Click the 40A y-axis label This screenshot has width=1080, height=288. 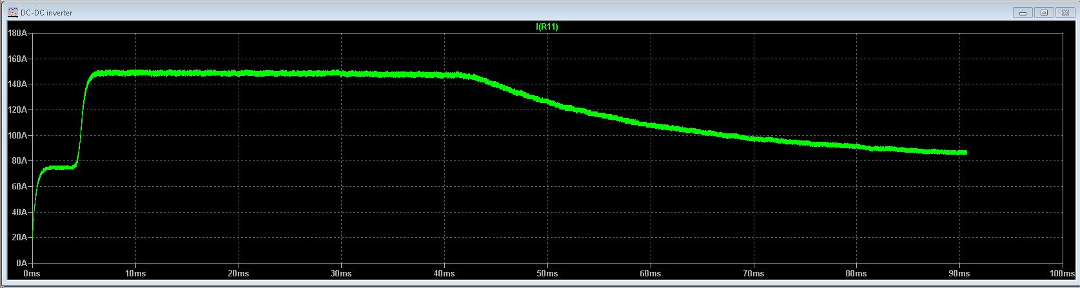tap(19, 212)
